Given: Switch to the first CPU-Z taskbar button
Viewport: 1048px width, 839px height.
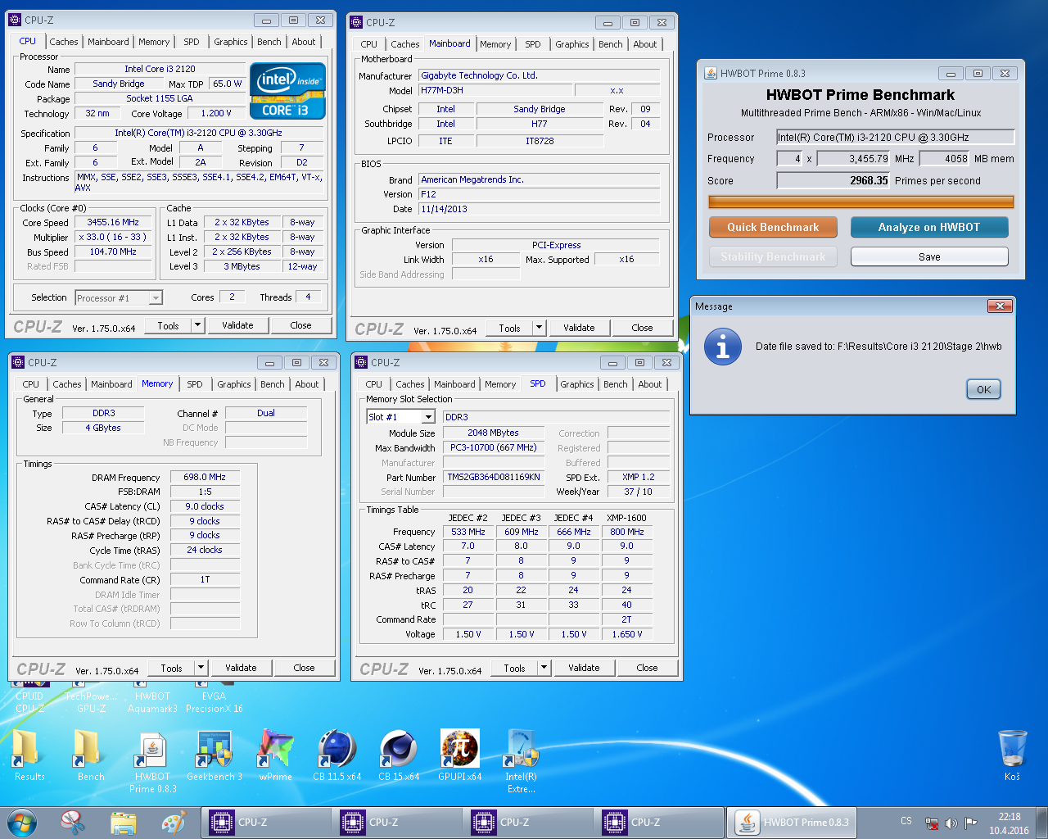Looking at the screenshot, I should coord(266,822).
